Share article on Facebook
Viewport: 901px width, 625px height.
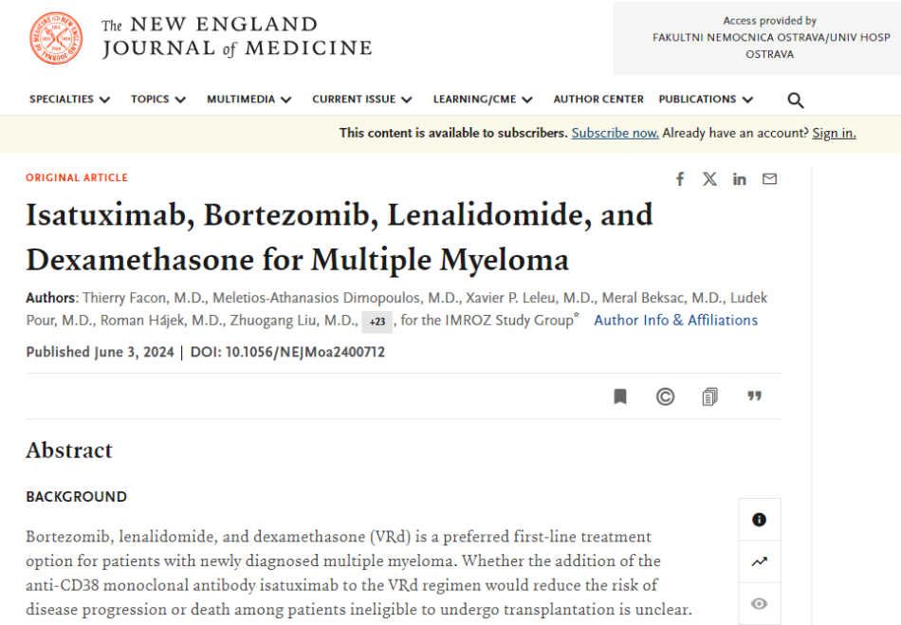click(x=680, y=179)
